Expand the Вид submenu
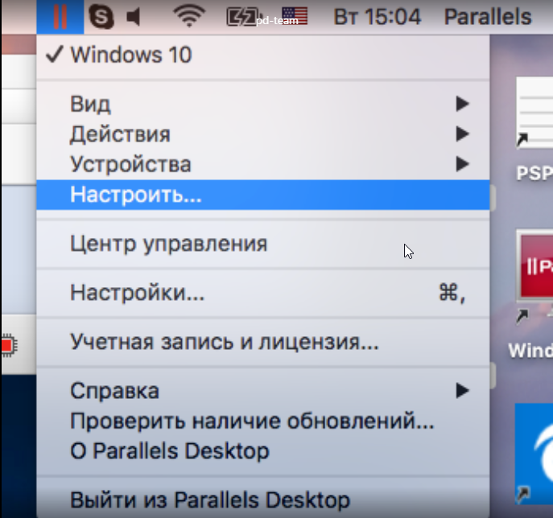The width and height of the screenshot is (553, 518). [90, 104]
